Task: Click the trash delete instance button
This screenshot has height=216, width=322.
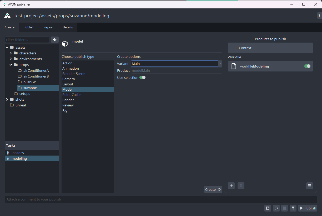Action: (241, 186)
